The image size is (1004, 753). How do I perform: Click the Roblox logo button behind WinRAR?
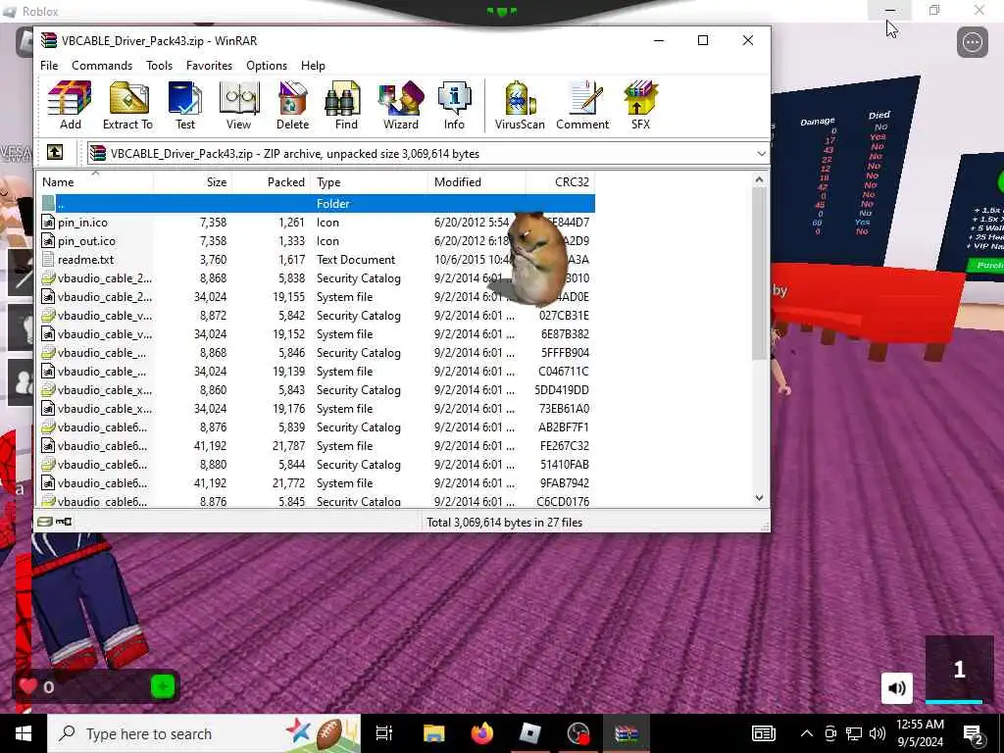click(x=25, y=42)
